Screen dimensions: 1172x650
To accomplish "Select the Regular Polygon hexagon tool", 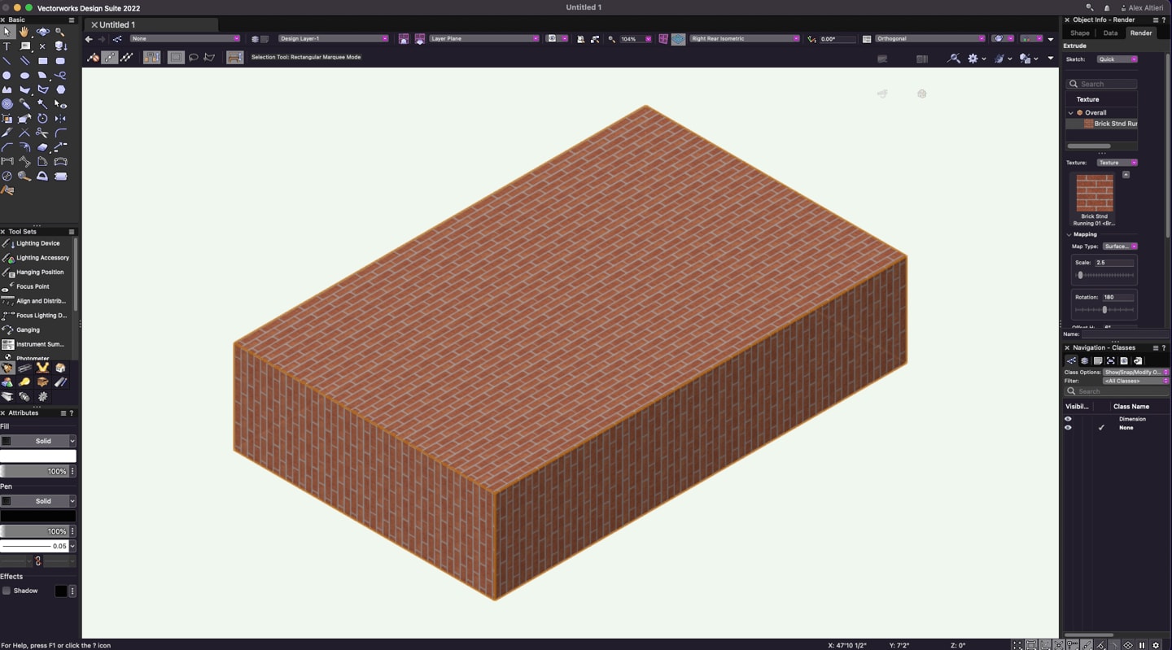I will tap(60, 90).
